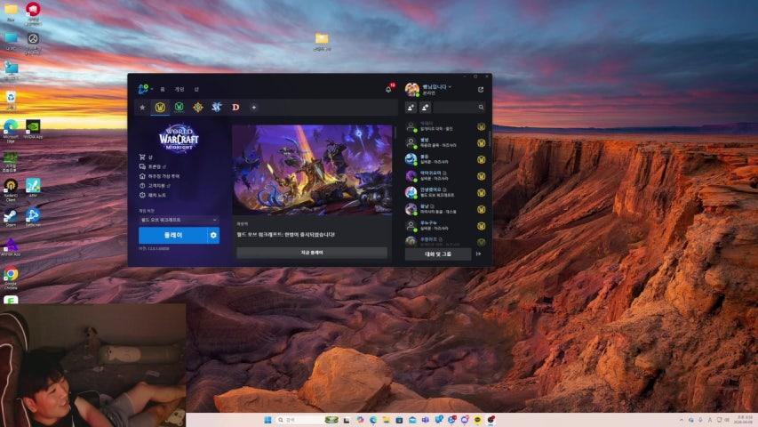Click the second add-friend icon next to search
The width and height of the screenshot is (758, 427).
[x=425, y=107]
